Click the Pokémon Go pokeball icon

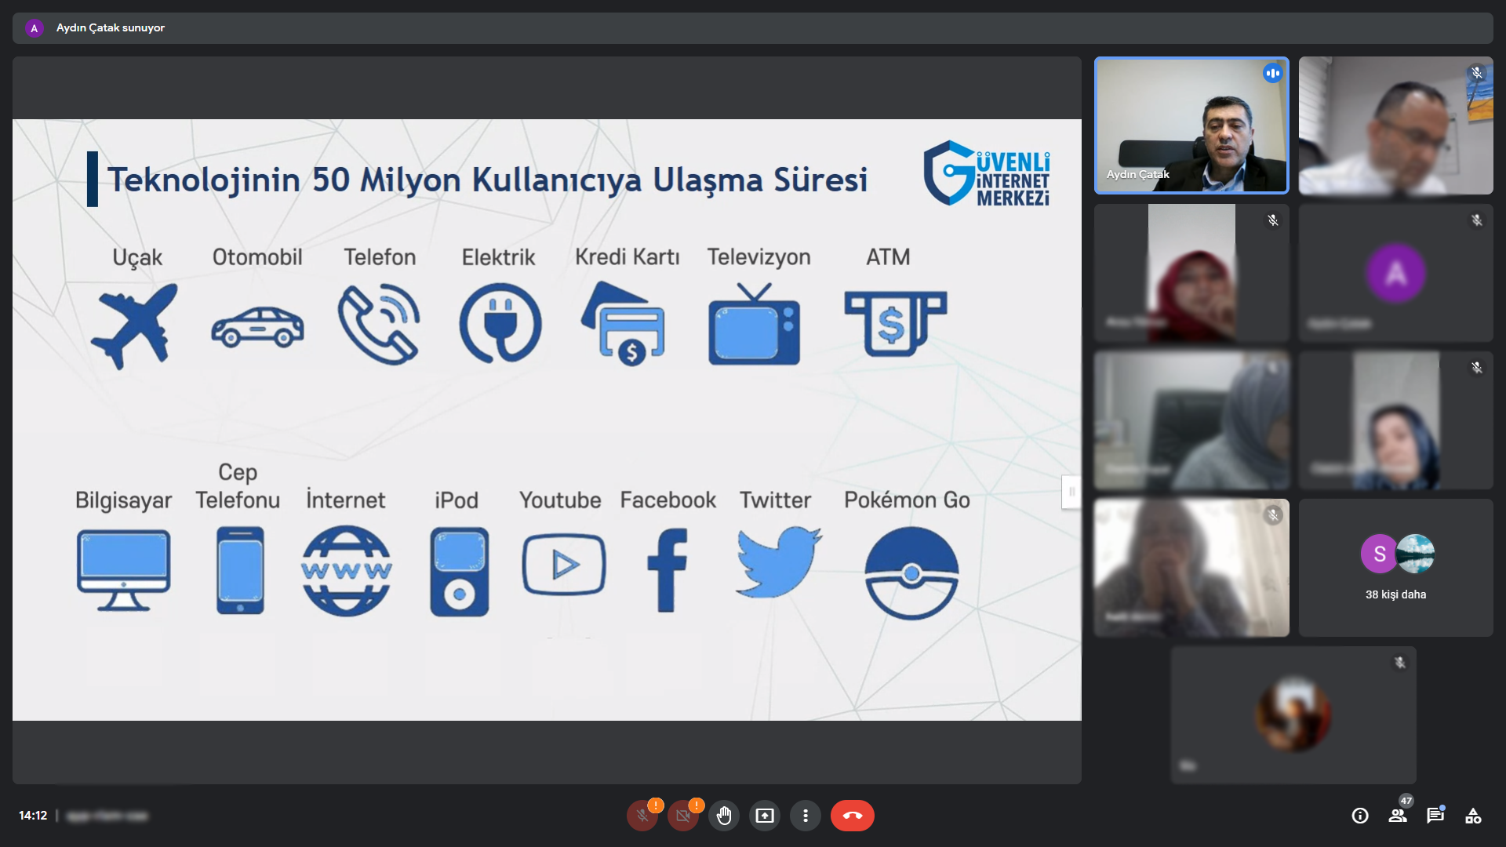911,573
